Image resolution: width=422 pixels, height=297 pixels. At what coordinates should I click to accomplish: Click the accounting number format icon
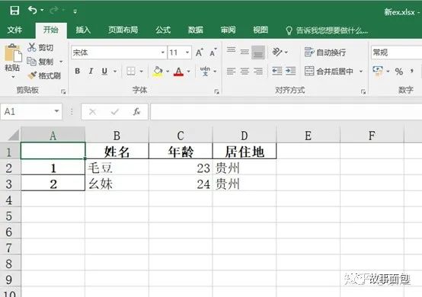[378, 72]
